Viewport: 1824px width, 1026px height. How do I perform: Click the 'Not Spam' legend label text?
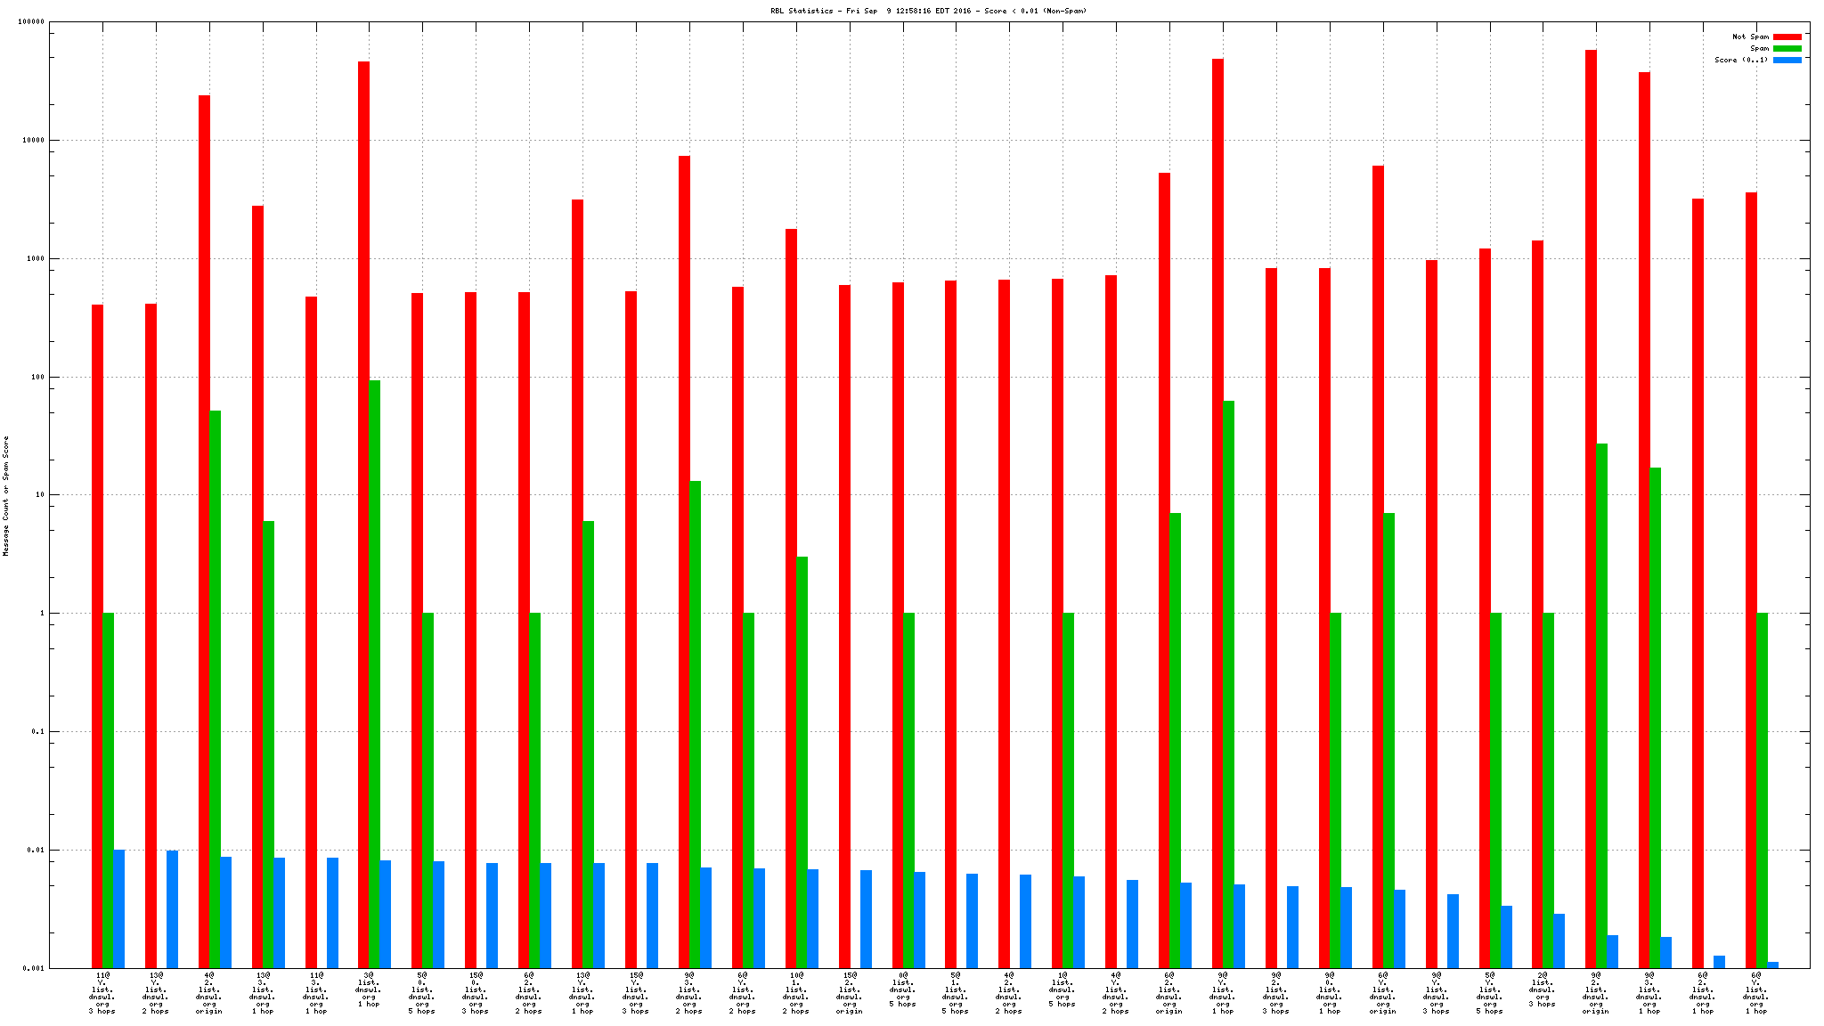pyautogui.click(x=1750, y=37)
